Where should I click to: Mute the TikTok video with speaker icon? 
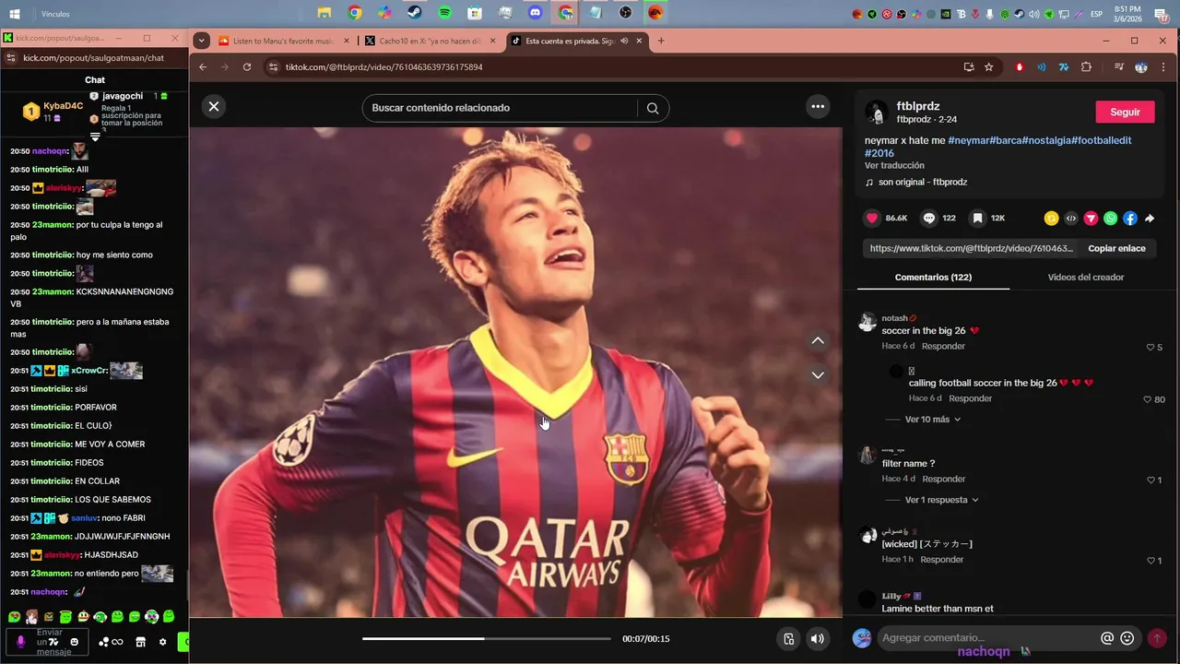point(817,638)
